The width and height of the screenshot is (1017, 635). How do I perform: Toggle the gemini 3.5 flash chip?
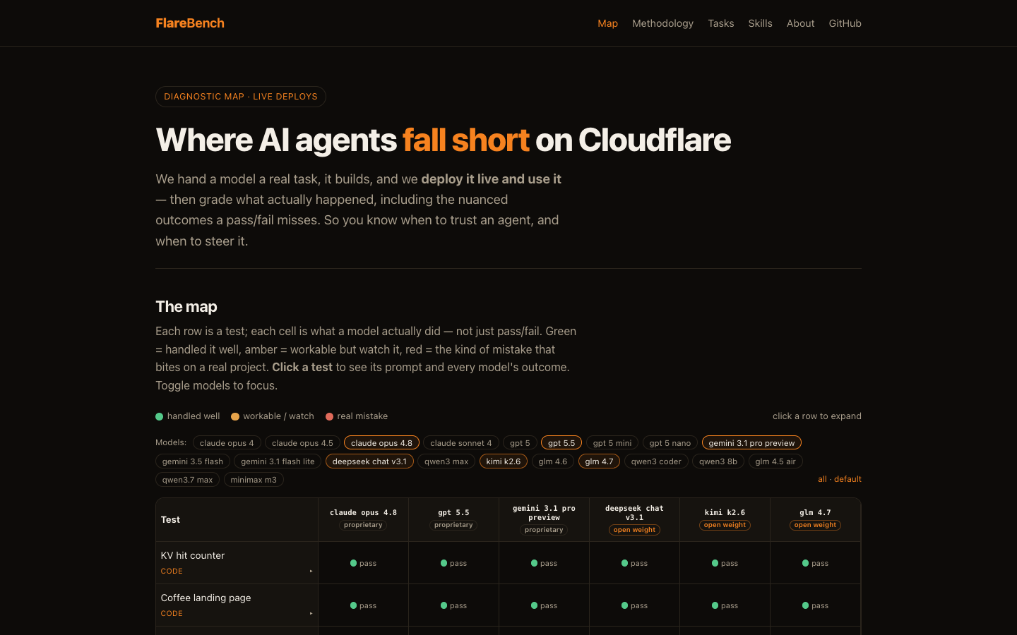tap(193, 461)
